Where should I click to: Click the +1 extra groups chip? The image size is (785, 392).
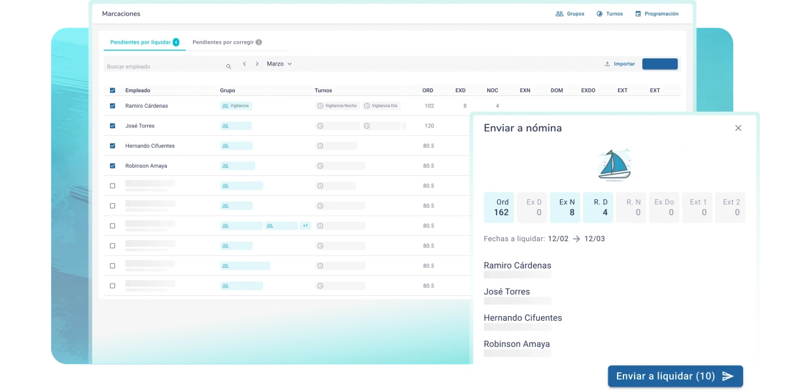pyautogui.click(x=305, y=226)
